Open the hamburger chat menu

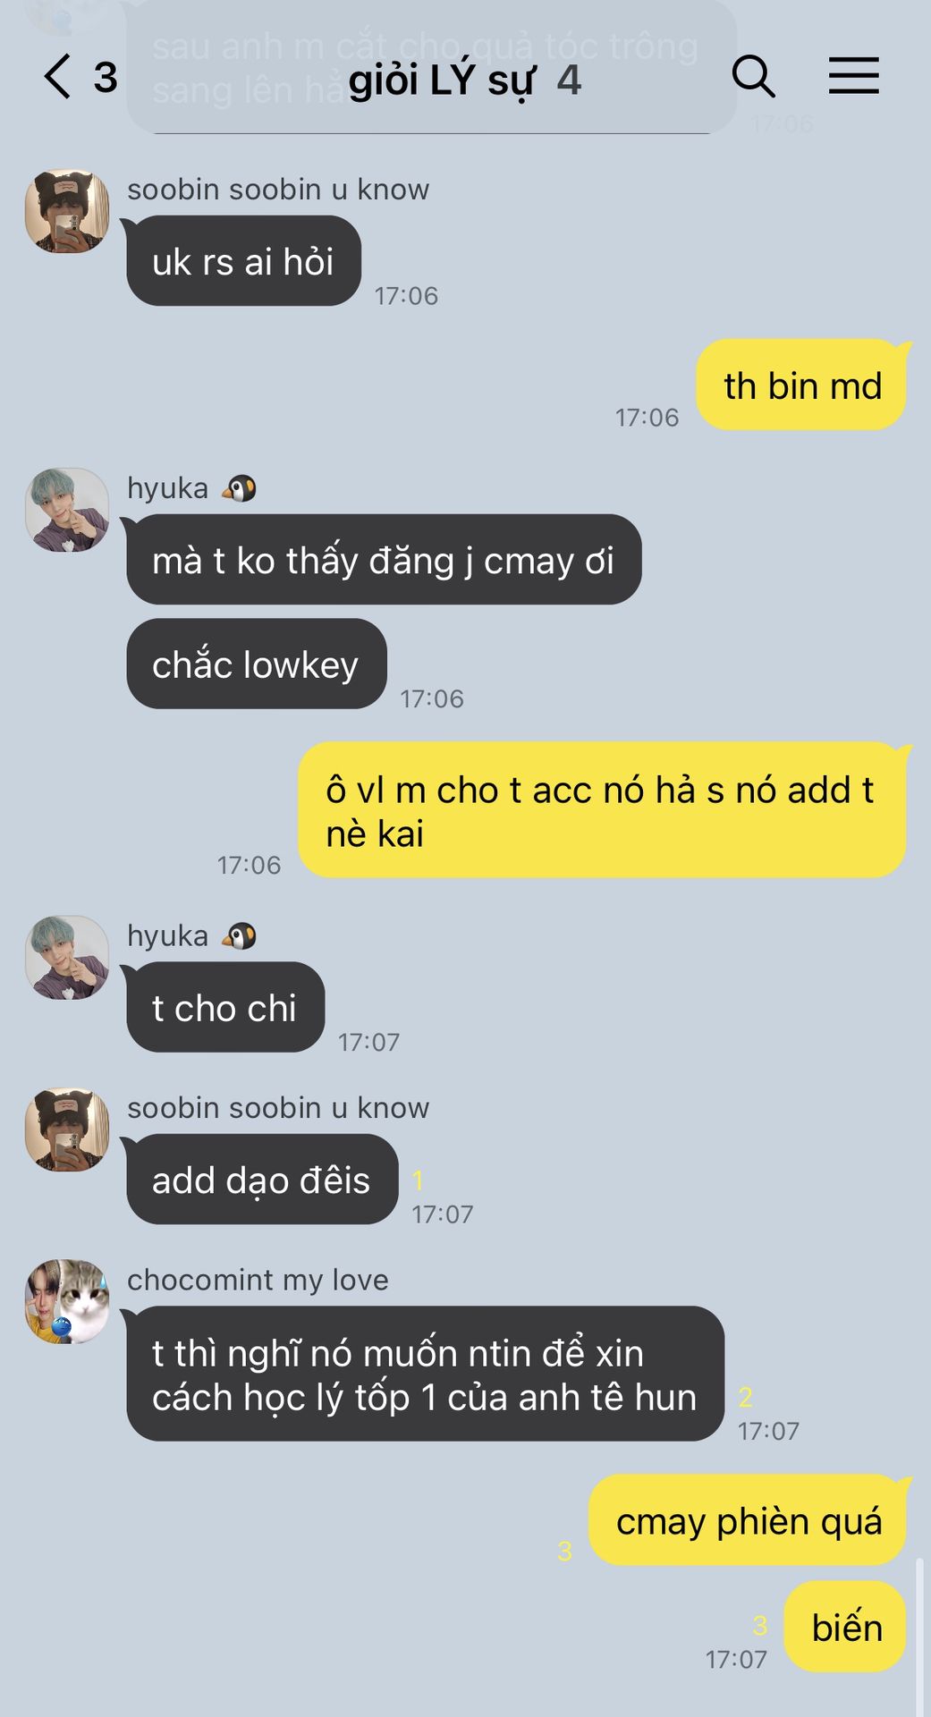(853, 76)
